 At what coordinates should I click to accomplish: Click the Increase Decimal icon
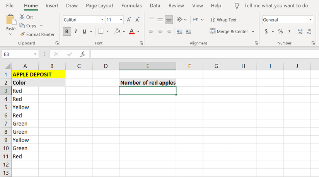300,31
